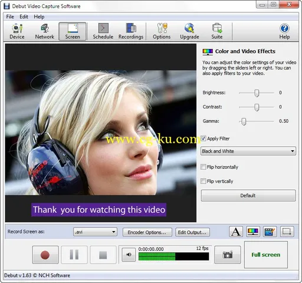Click the Debut v 1.63 status bar text
The width and height of the screenshot is (302, 283).
click(37, 275)
